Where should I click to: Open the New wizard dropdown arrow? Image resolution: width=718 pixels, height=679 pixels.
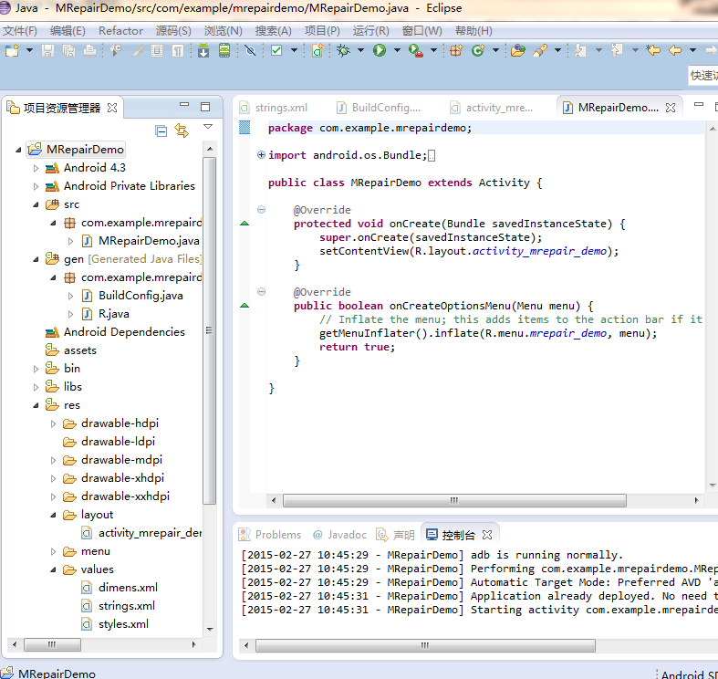coord(29,50)
